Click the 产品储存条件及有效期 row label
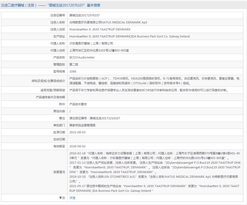The width and height of the screenshot is (247, 205). coord(50,97)
